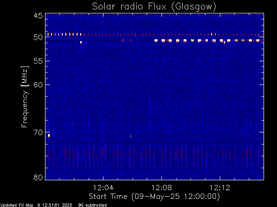Click the 55 frequency tick label
The height and width of the screenshot is (207, 277).
38,61
